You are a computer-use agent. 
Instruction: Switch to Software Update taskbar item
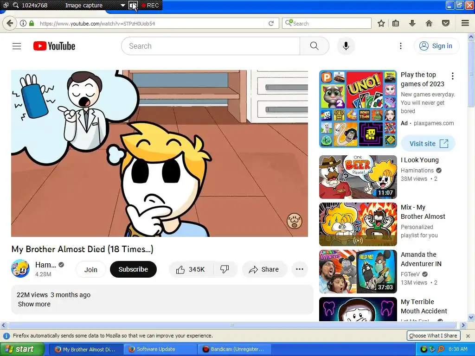pyautogui.click(x=160, y=350)
